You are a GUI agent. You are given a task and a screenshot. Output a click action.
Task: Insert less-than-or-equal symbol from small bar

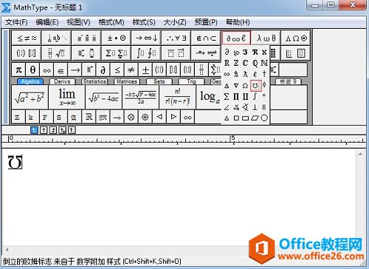(117, 70)
